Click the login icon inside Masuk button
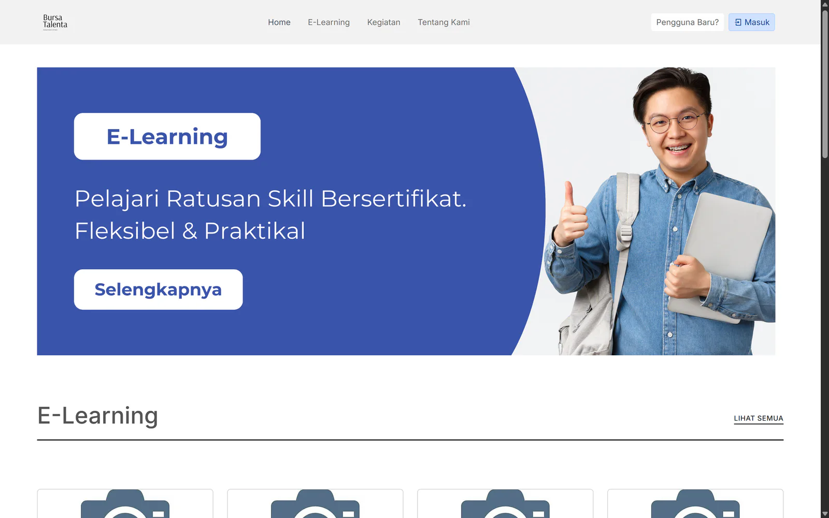 738,22
